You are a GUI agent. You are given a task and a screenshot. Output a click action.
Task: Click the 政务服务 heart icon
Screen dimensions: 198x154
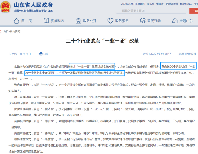point(110,21)
